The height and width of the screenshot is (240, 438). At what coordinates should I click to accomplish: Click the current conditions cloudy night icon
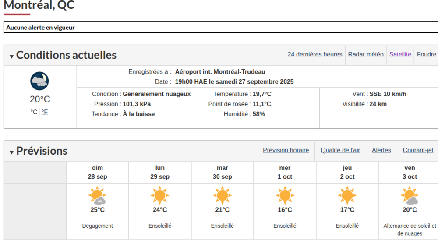(x=39, y=81)
